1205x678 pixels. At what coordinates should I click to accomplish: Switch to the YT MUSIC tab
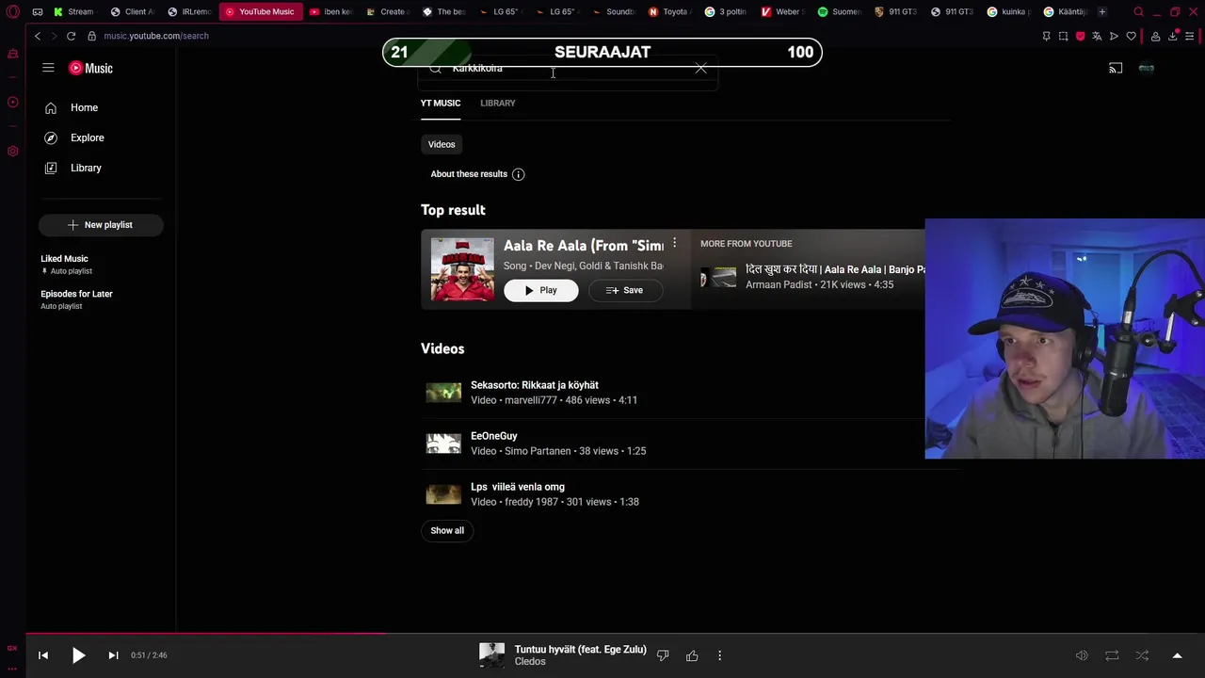[x=441, y=103]
